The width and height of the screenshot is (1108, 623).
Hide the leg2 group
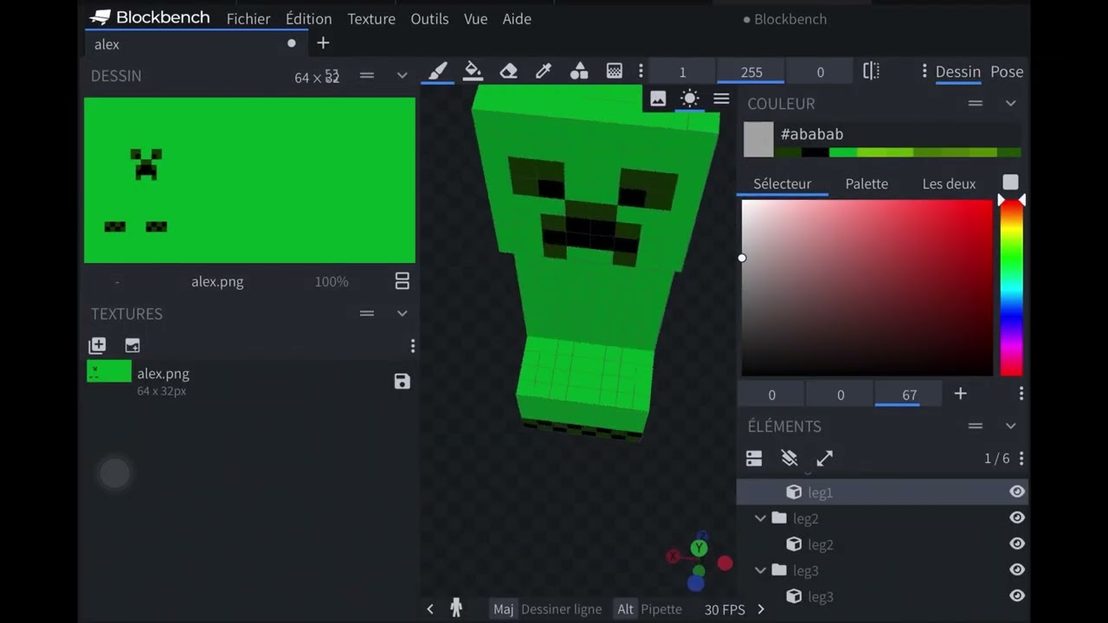(x=1017, y=517)
